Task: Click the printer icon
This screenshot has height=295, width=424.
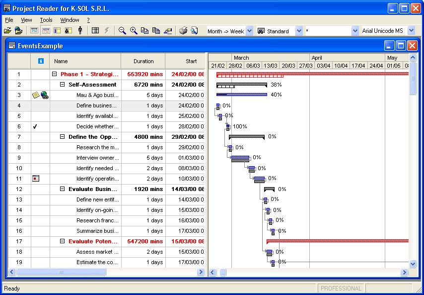Action: [183, 31]
